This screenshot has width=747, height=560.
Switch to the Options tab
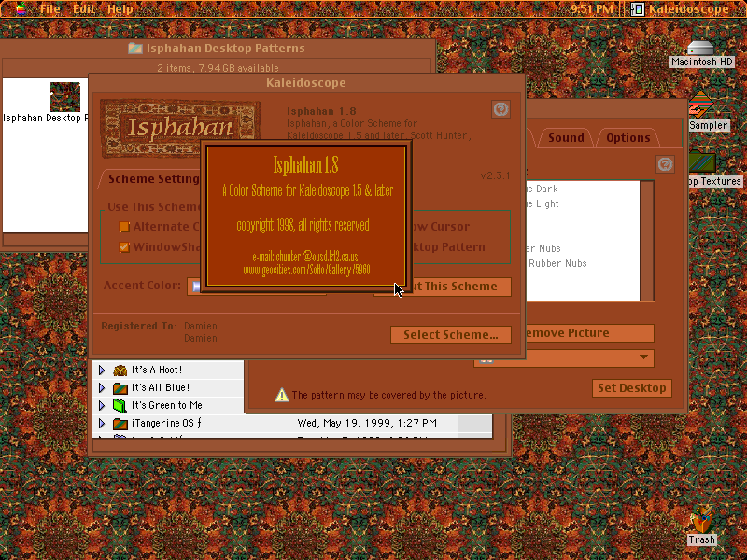pyautogui.click(x=627, y=138)
